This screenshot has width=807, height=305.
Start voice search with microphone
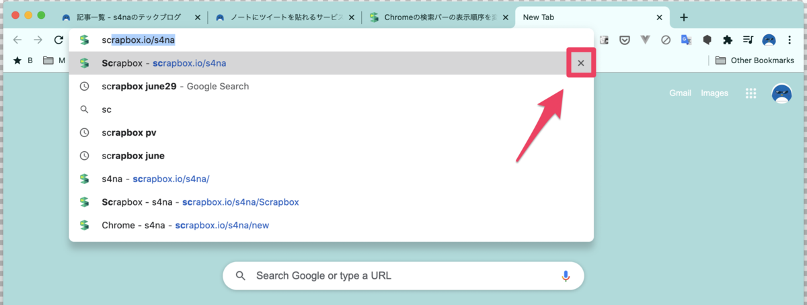(566, 275)
